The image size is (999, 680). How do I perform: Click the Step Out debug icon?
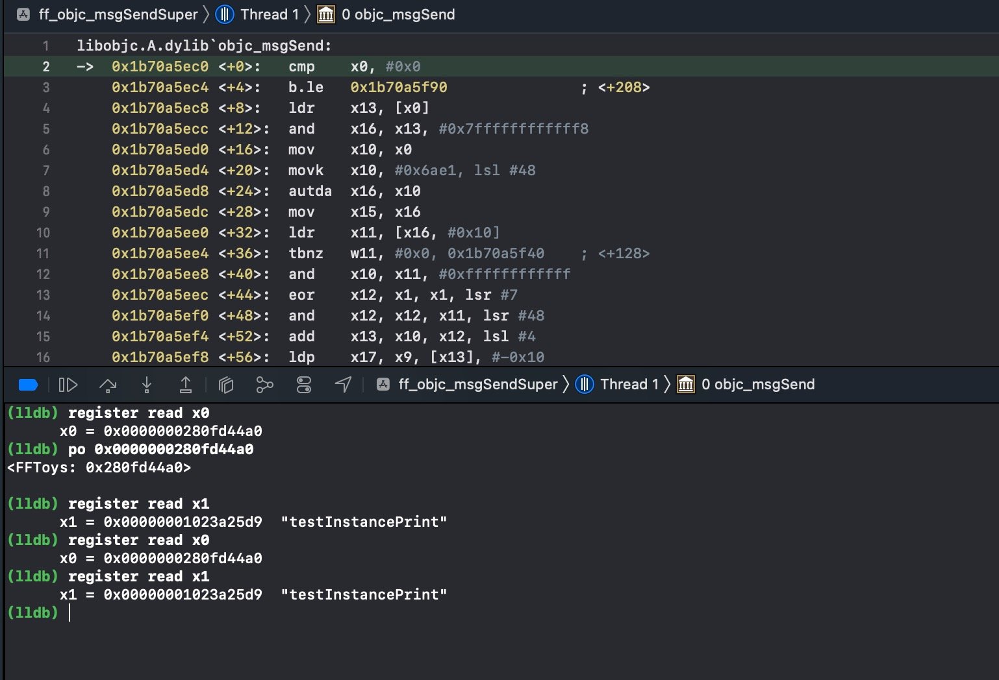click(185, 385)
